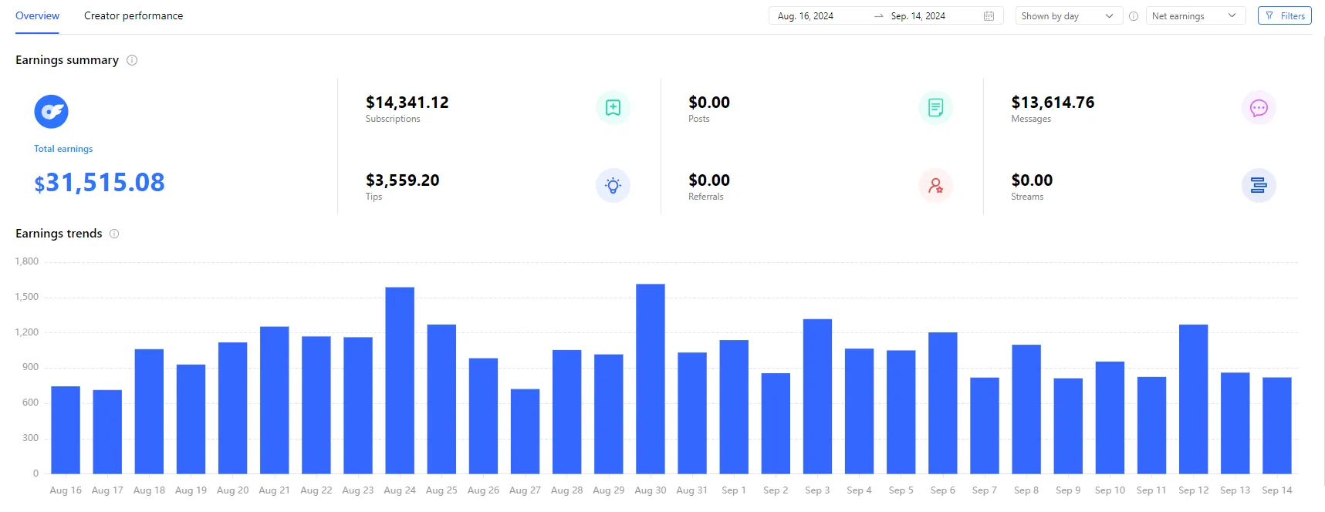Open the Filters button

(1284, 16)
